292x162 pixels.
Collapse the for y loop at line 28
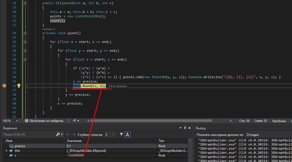tap(25, 51)
